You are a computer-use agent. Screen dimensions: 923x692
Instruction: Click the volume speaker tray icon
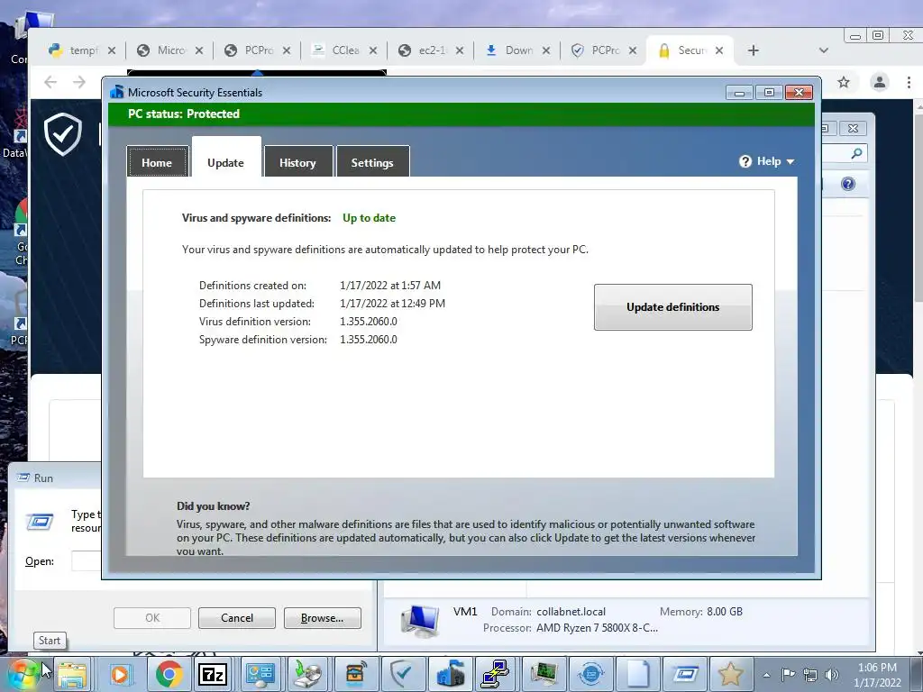pos(832,675)
